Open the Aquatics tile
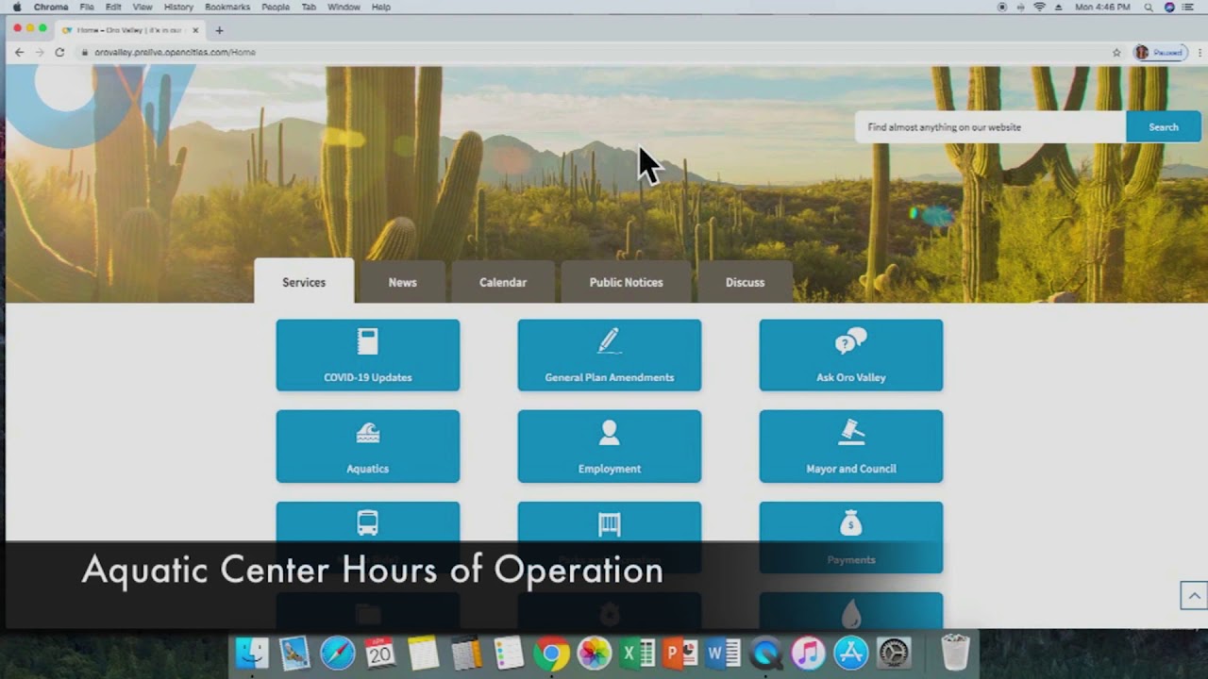This screenshot has height=679, width=1208. click(x=368, y=446)
